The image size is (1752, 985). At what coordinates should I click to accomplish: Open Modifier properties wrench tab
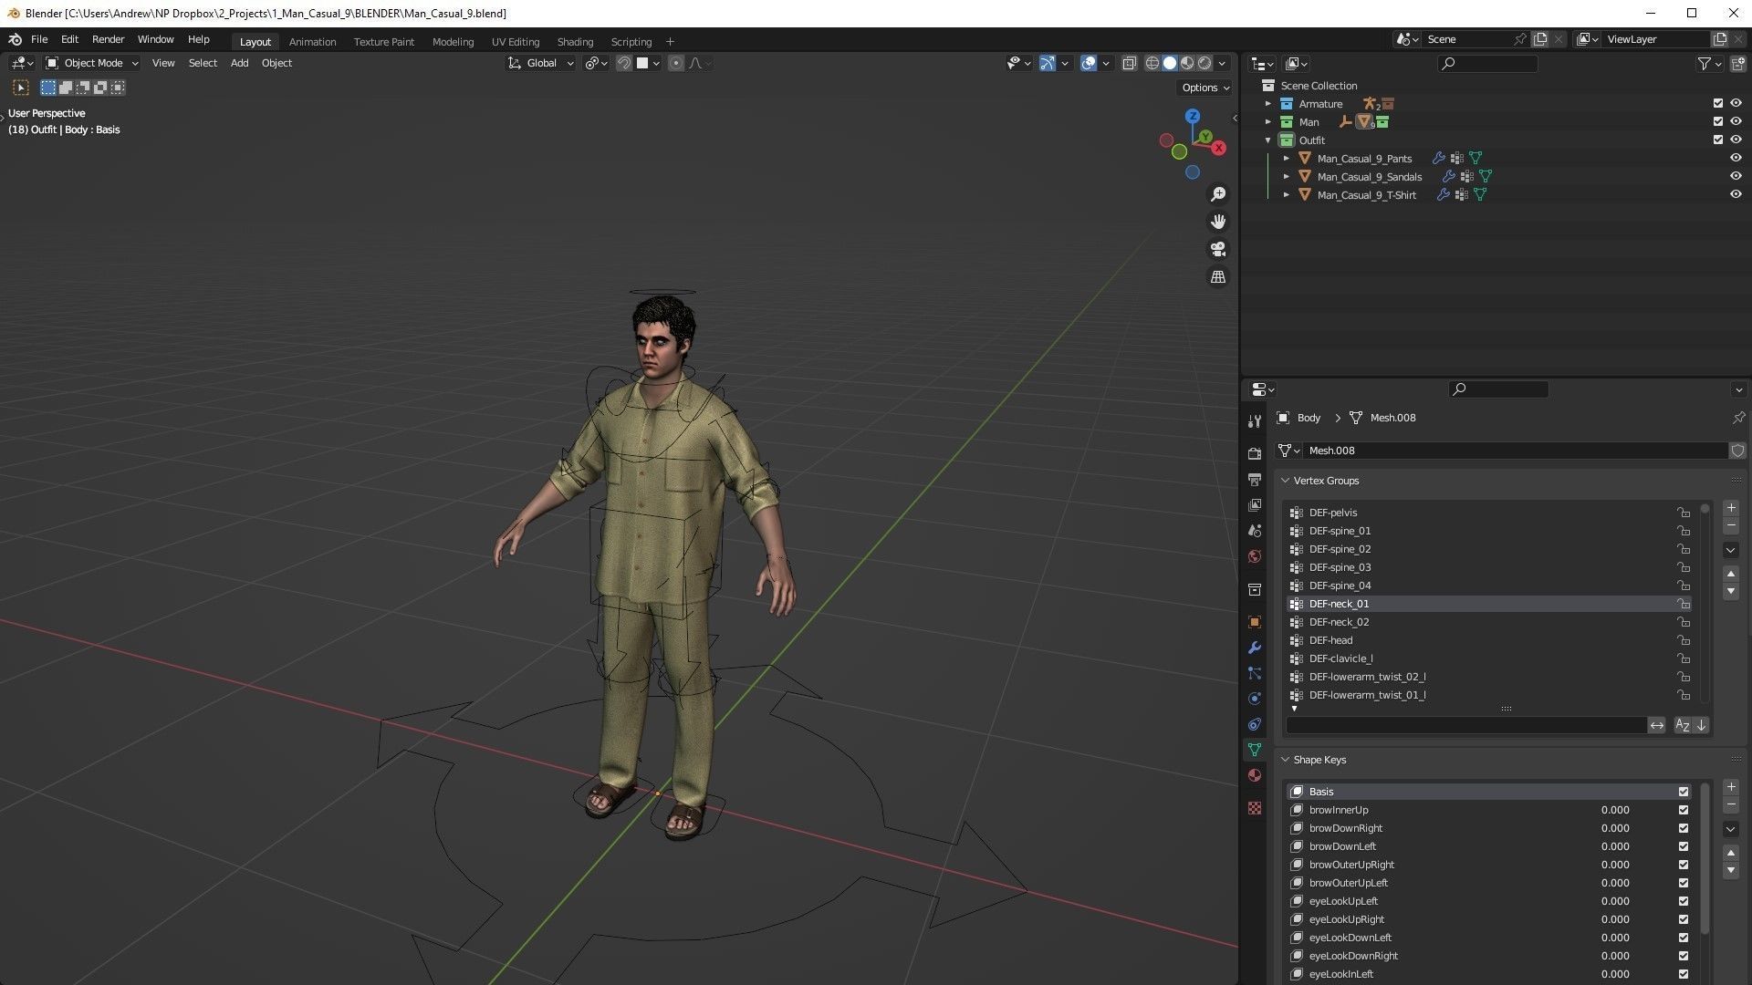(x=1255, y=648)
